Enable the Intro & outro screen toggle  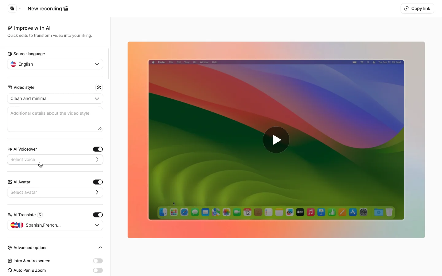pyautogui.click(x=98, y=261)
